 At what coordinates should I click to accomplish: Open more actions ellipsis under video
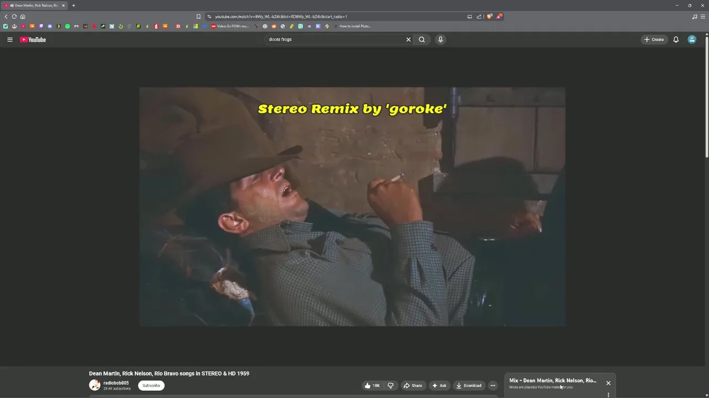point(492,385)
